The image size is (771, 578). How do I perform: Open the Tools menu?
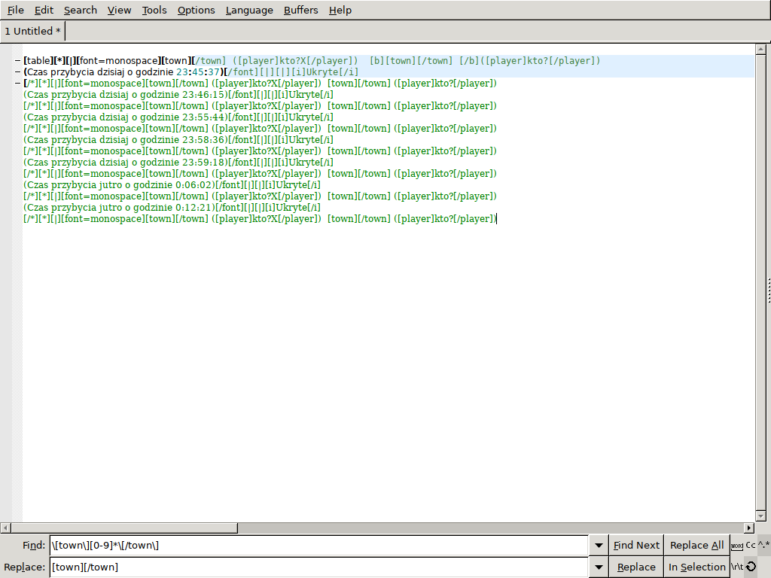point(154,10)
